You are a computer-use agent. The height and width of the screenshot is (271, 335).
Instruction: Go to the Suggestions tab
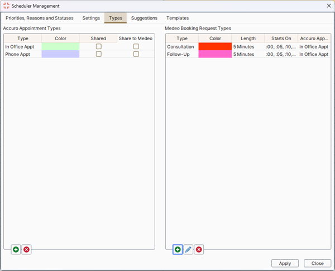pyautogui.click(x=144, y=18)
